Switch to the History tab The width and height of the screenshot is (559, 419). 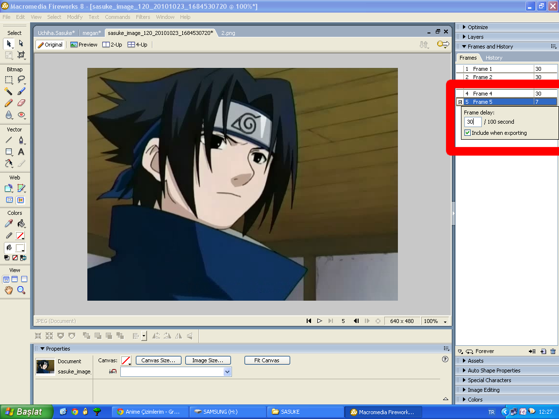pyautogui.click(x=494, y=58)
